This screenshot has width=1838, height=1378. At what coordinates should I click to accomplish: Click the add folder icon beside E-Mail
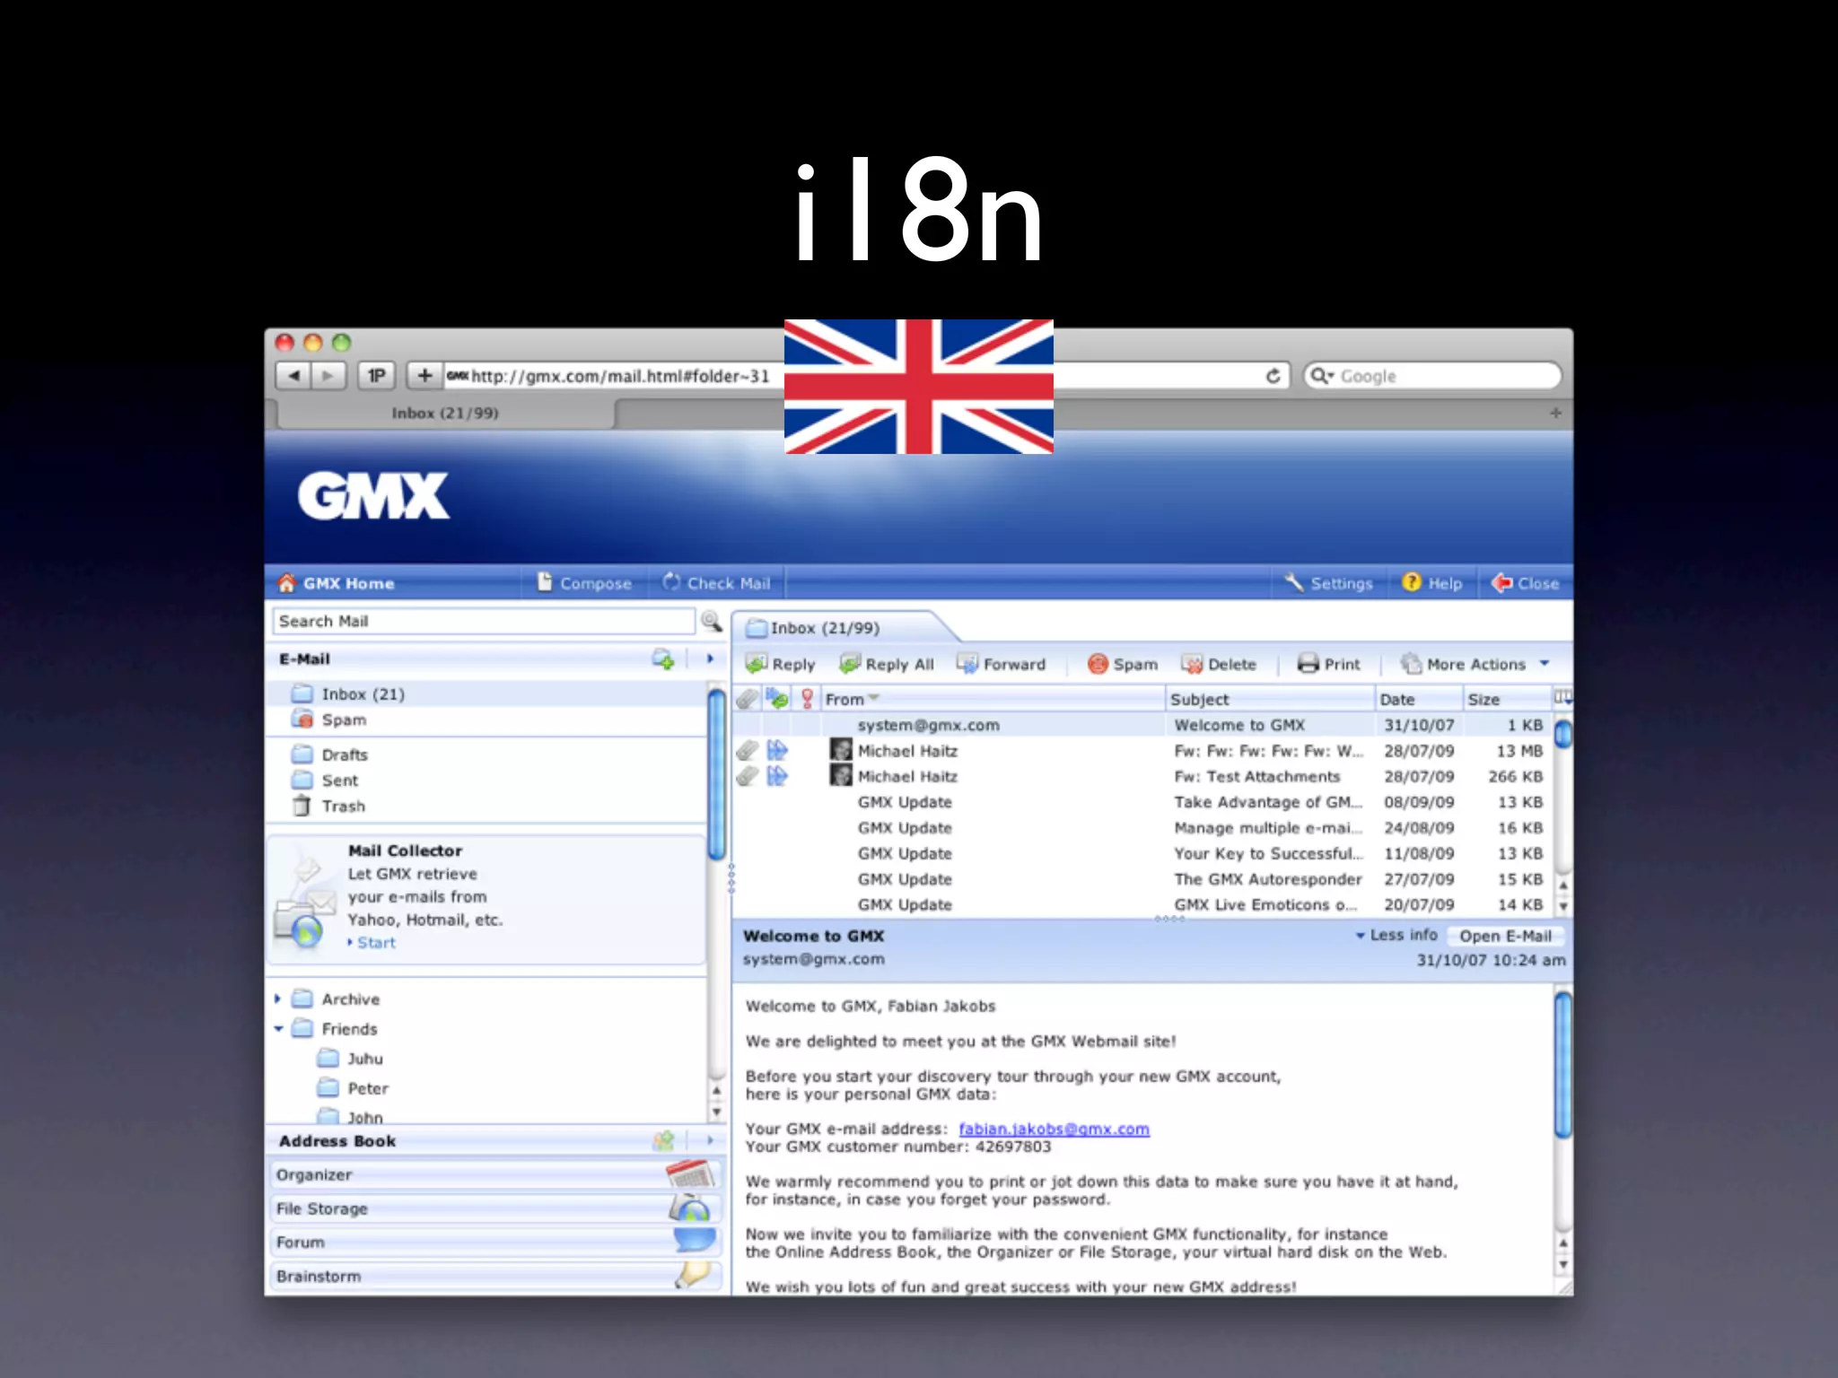tap(663, 659)
